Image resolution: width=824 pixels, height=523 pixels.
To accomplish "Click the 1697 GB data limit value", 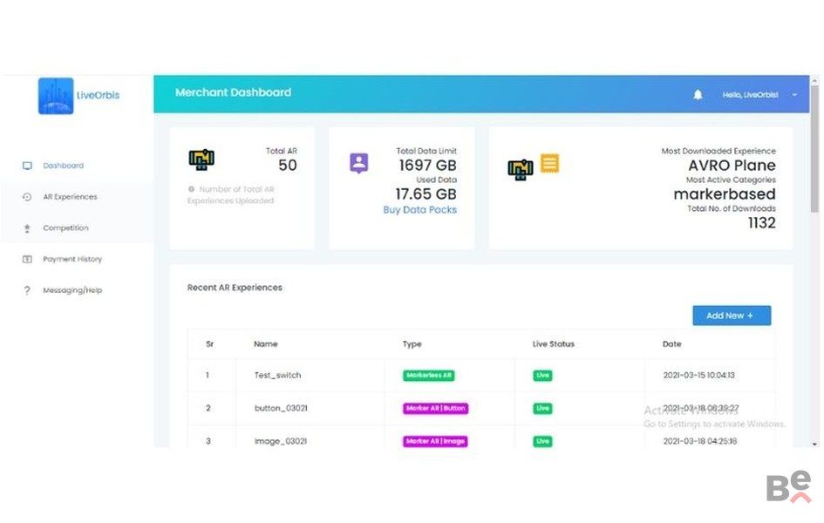I will click(428, 166).
